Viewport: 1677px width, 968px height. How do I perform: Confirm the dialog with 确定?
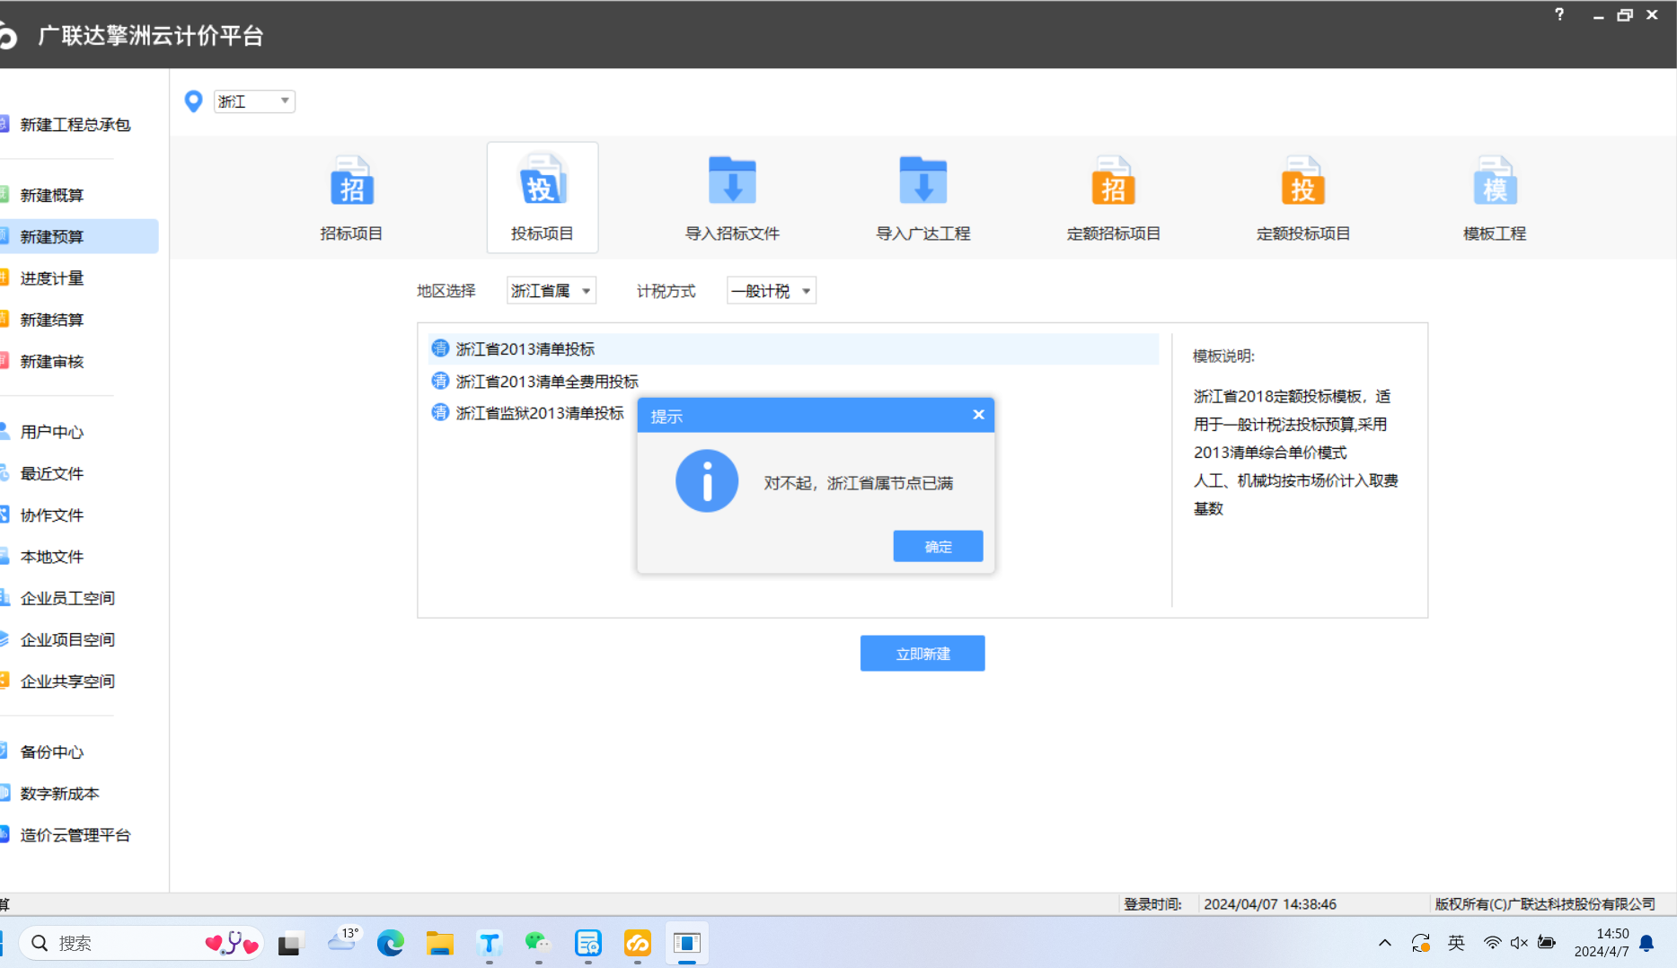click(x=938, y=546)
